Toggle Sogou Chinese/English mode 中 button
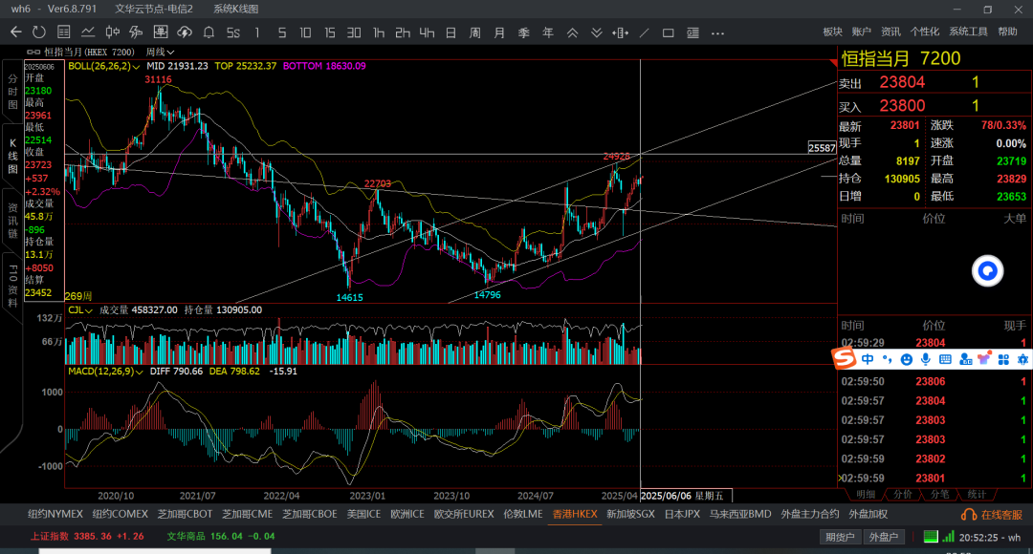The width and height of the screenshot is (1033, 554). (868, 359)
